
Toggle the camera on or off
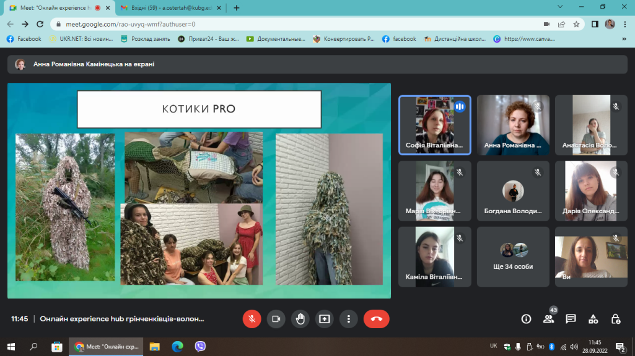[x=276, y=319]
